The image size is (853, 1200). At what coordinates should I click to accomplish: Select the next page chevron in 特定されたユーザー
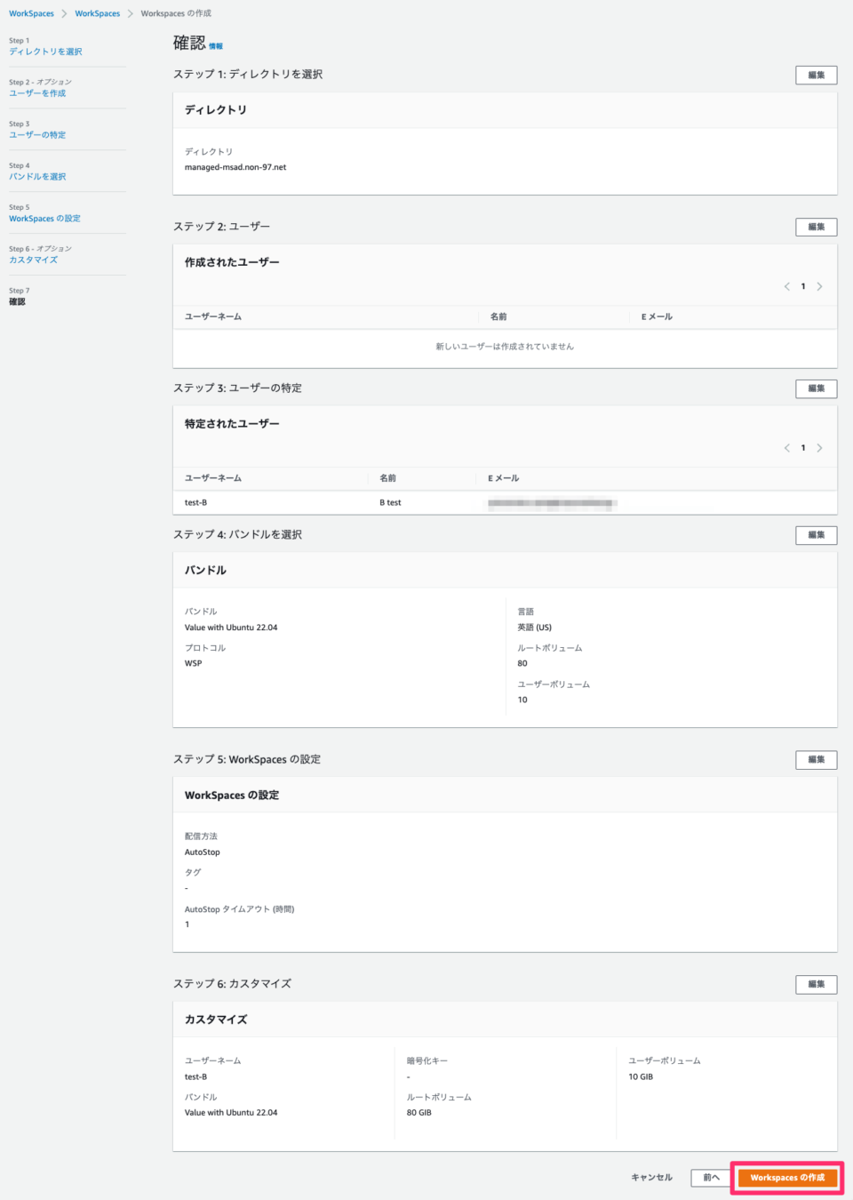click(x=818, y=447)
